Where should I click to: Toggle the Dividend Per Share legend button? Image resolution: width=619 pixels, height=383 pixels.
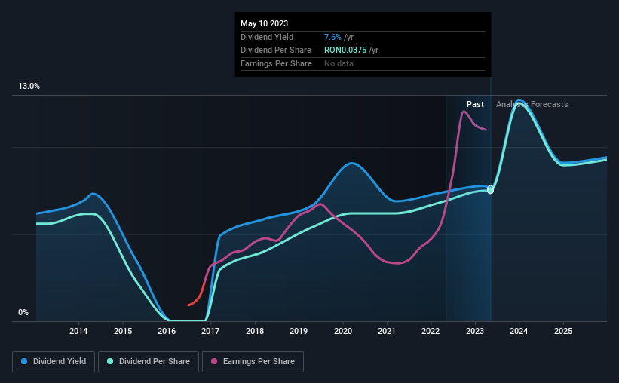coord(149,362)
